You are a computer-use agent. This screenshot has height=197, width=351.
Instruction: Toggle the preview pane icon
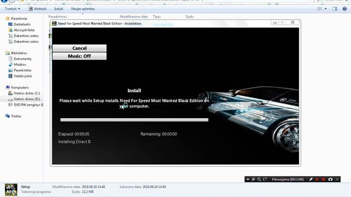tap(335, 9)
